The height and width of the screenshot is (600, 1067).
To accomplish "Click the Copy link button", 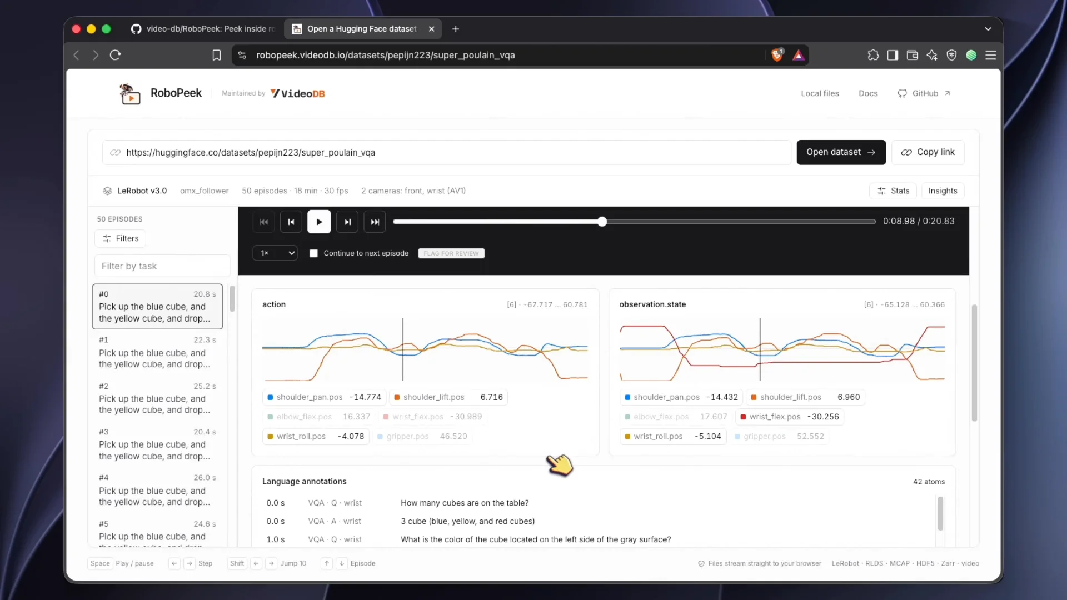I will [928, 152].
